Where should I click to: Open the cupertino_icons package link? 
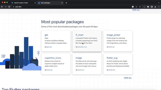click(53, 58)
